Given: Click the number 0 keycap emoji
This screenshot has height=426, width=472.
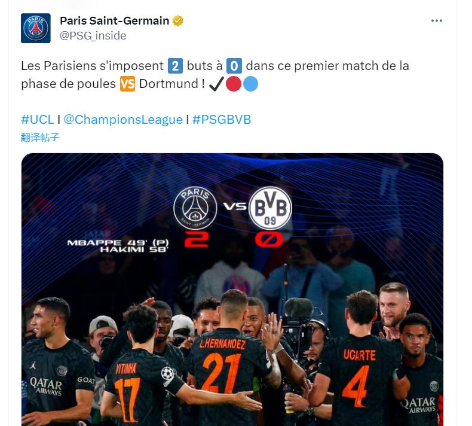Looking at the screenshot, I should 234,66.
